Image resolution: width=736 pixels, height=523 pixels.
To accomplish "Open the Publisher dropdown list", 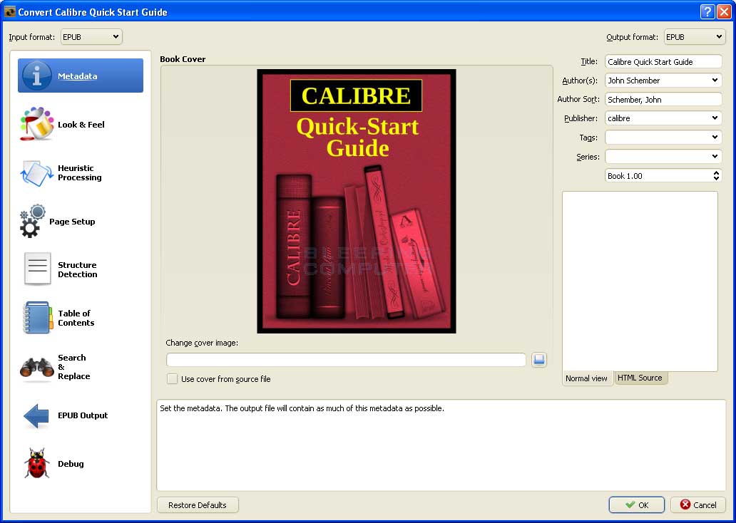I will 715,118.
